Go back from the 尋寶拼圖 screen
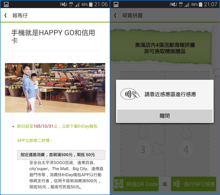Viewport: 220px width, 195px height. point(115,15)
